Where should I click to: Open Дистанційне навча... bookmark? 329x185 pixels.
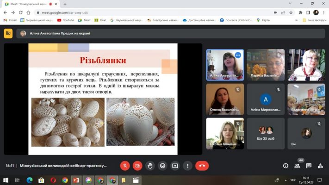pos(199,20)
